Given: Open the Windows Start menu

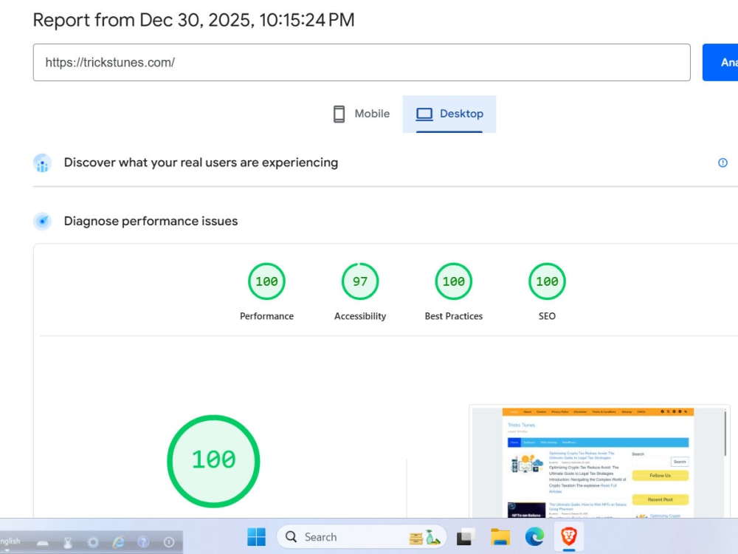Looking at the screenshot, I should coord(257,536).
